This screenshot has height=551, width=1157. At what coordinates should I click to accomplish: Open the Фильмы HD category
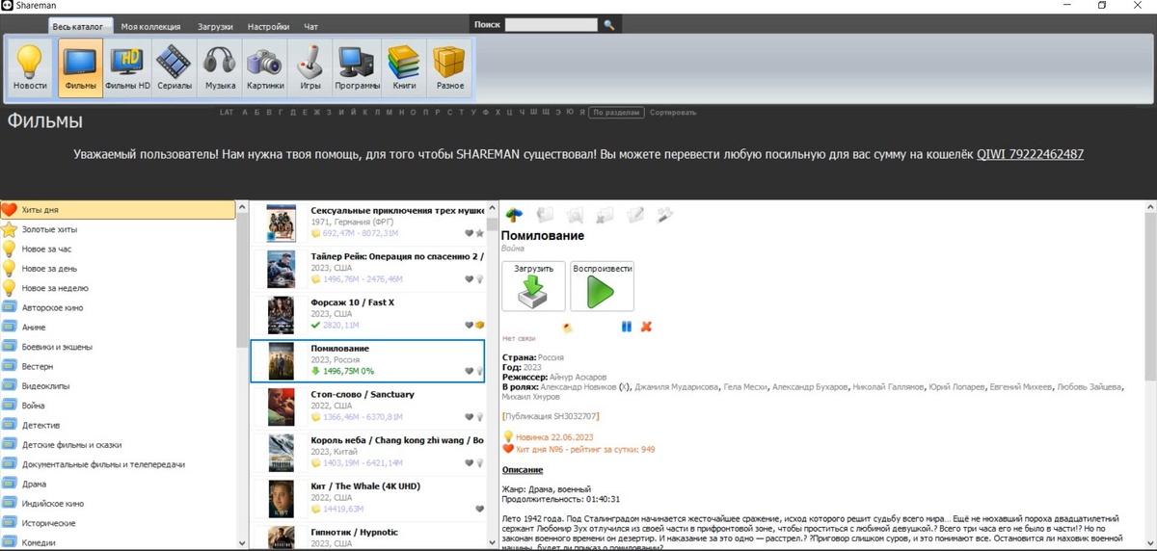(128, 67)
